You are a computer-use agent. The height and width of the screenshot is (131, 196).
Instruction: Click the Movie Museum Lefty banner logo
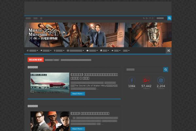click(x=43, y=34)
